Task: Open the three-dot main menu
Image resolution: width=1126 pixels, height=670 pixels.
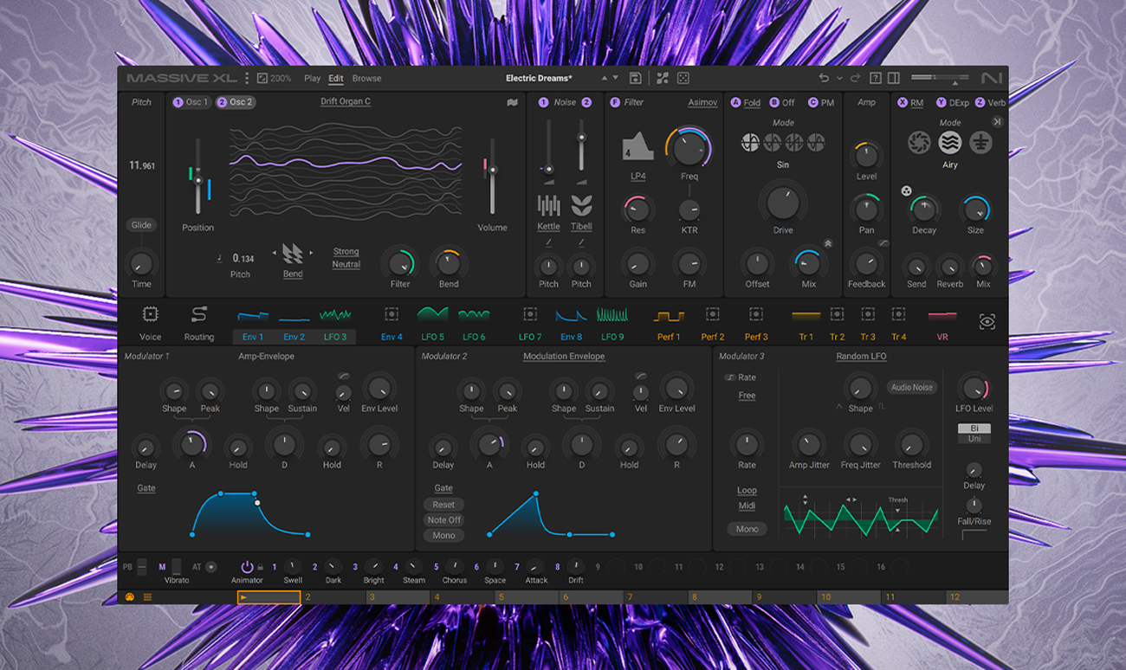Action: click(x=247, y=78)
